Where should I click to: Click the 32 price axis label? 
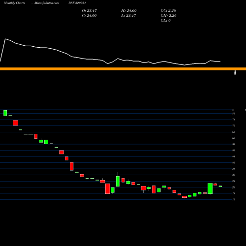[234, 175]
